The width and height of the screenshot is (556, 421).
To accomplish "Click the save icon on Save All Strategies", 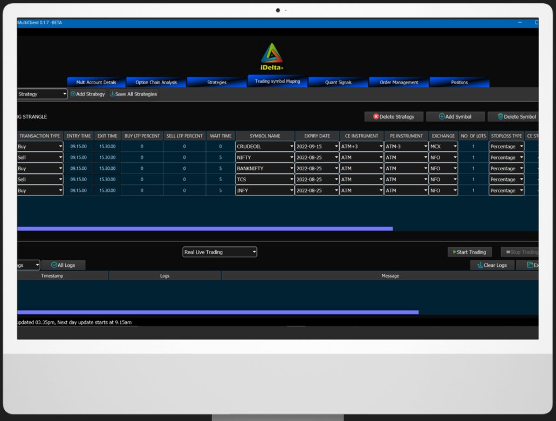I will tap(112, 94).
